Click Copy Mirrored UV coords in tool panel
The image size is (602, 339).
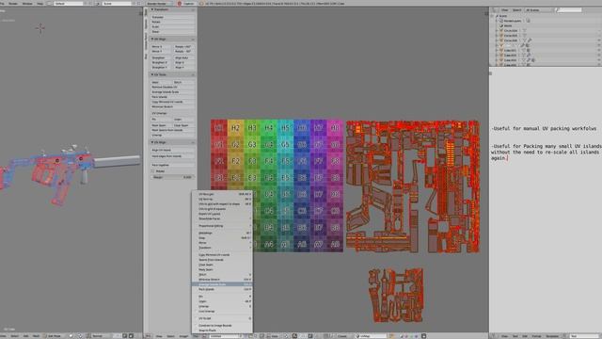pyautogui.click(x=172, y=102)
